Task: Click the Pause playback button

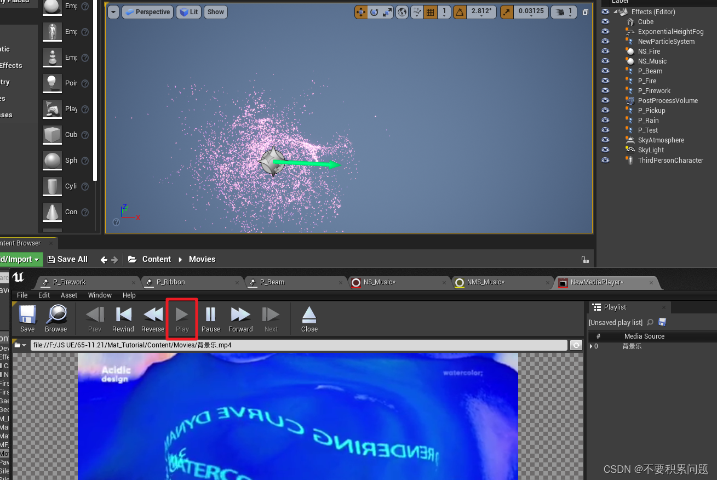Action: pos(210,319)
